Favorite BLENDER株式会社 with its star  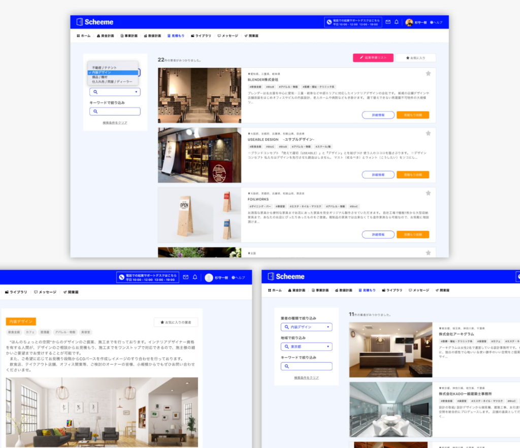[428, 73]
